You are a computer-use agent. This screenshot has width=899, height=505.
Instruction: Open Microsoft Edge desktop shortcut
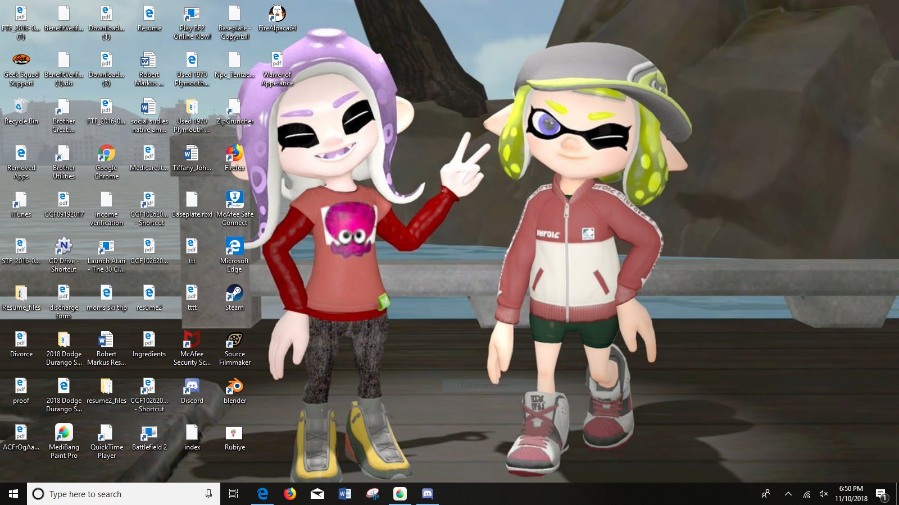point(234,255)
